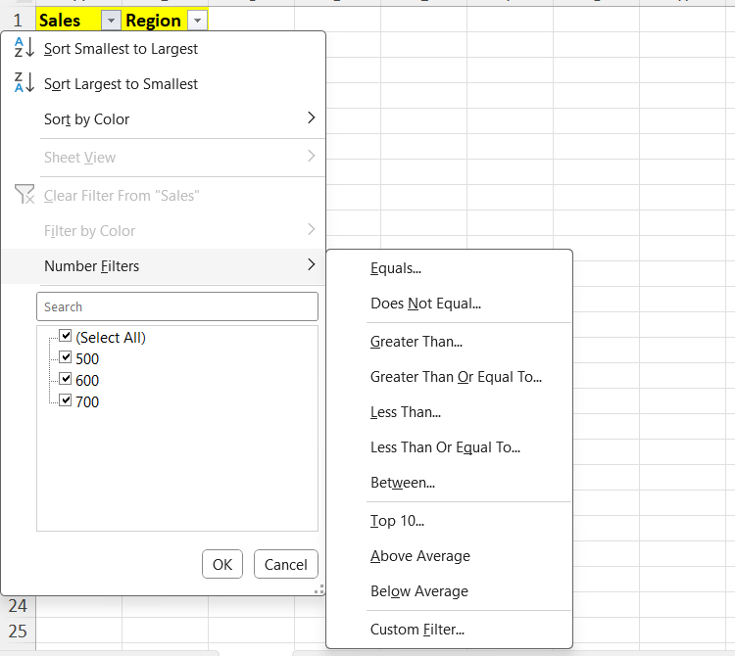Click the 700 value label in list

point(87,402)
